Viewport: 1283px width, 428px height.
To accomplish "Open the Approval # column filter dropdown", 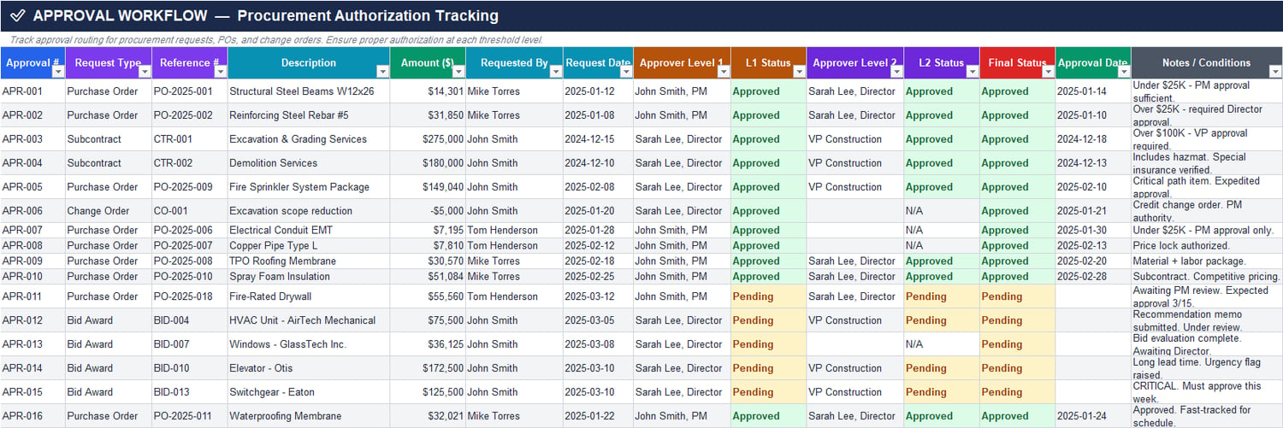I will click(58, 73).
